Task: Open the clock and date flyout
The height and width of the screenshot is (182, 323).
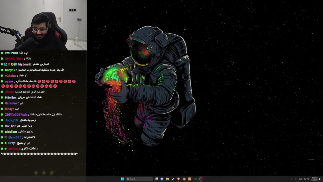Action: click(315, 179)
